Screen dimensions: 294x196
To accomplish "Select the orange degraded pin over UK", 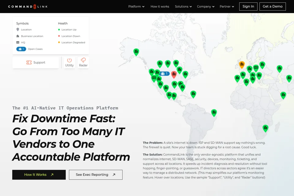I will pyautogui.click(x=242, y=65).
